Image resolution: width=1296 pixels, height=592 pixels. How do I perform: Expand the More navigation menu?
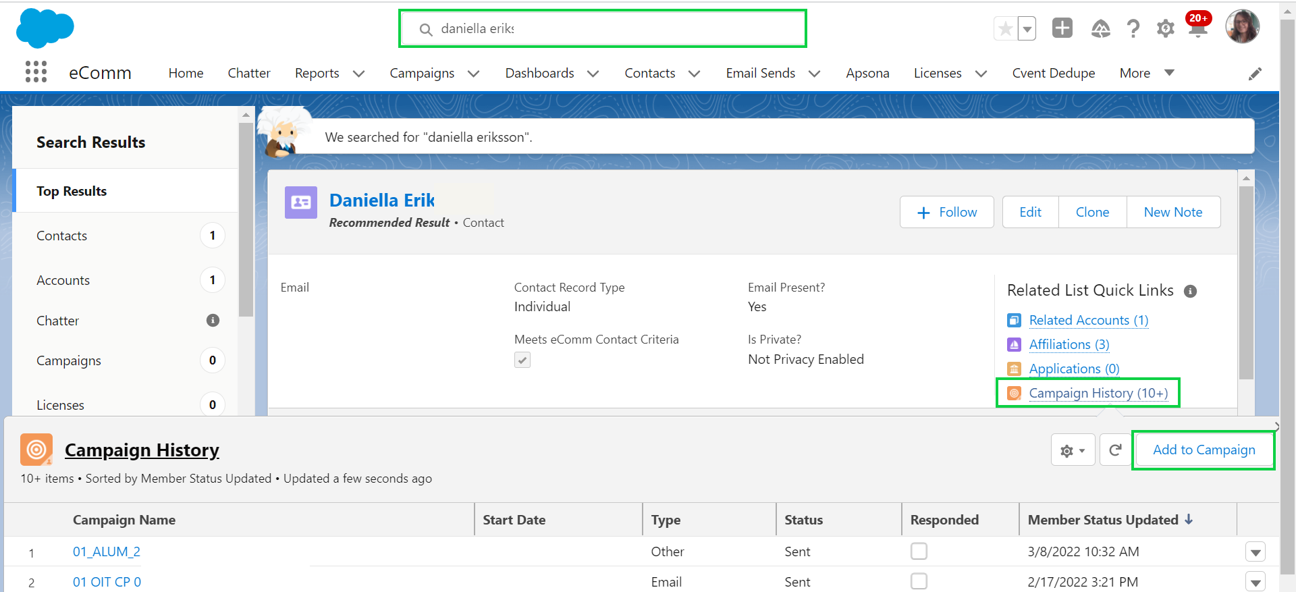[x=1147, y=73]
